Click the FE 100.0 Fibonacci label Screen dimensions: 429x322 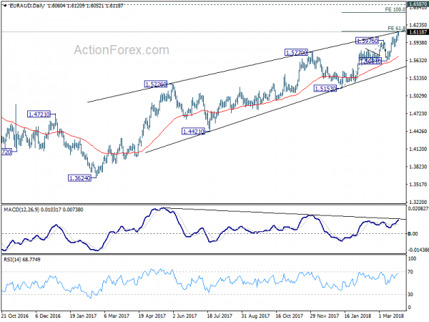tap(395, 9)
